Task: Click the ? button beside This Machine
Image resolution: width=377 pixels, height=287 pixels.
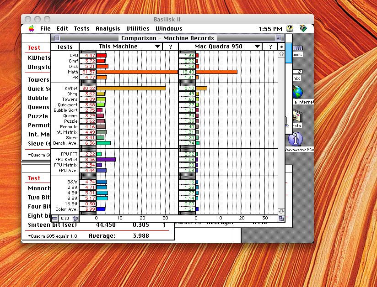Action: [x=171, y=47]
